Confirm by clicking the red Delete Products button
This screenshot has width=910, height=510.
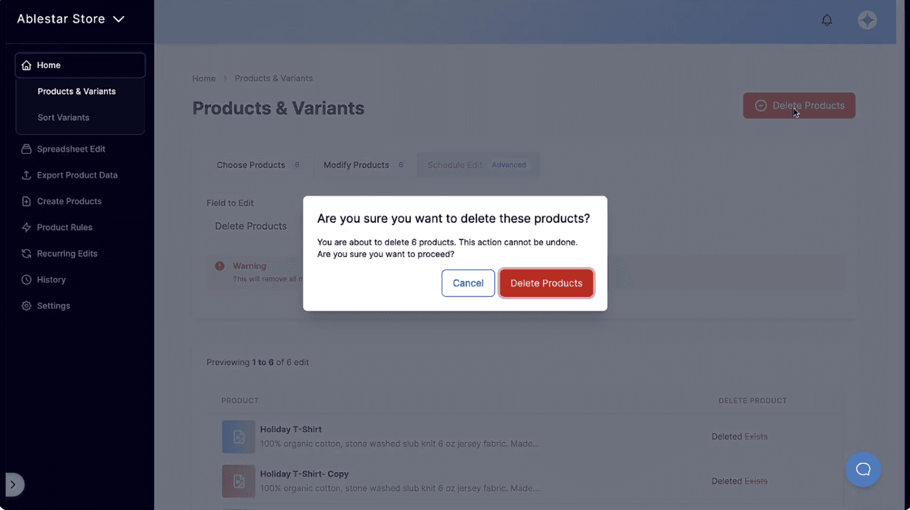click(x=546, y=283)
